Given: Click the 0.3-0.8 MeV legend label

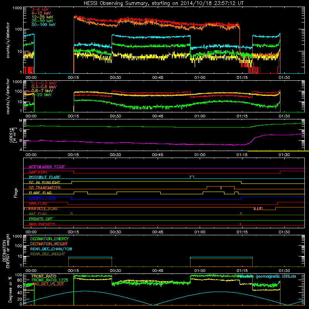Looking at the screenshot, I should [44, 87].
